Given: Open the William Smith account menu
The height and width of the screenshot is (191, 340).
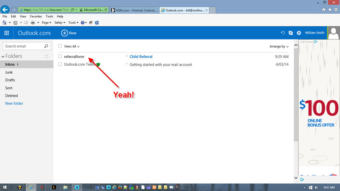Looking at the screenshot, I should point(314,33).
